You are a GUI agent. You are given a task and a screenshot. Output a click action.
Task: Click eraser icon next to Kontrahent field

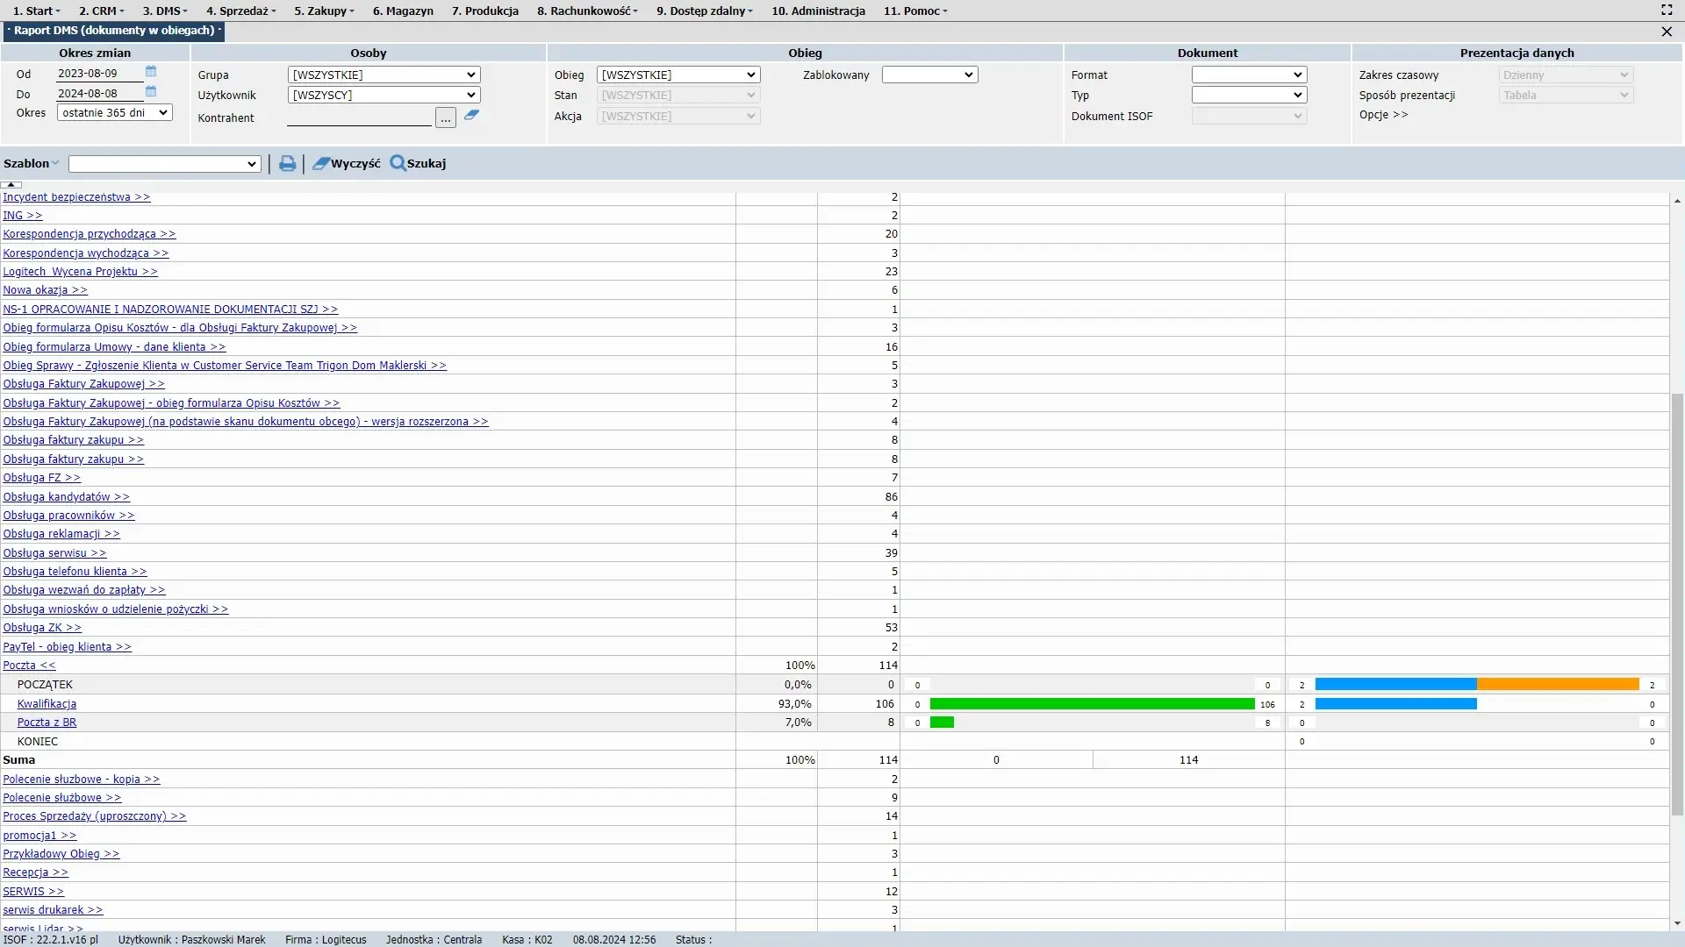point(471,115)
